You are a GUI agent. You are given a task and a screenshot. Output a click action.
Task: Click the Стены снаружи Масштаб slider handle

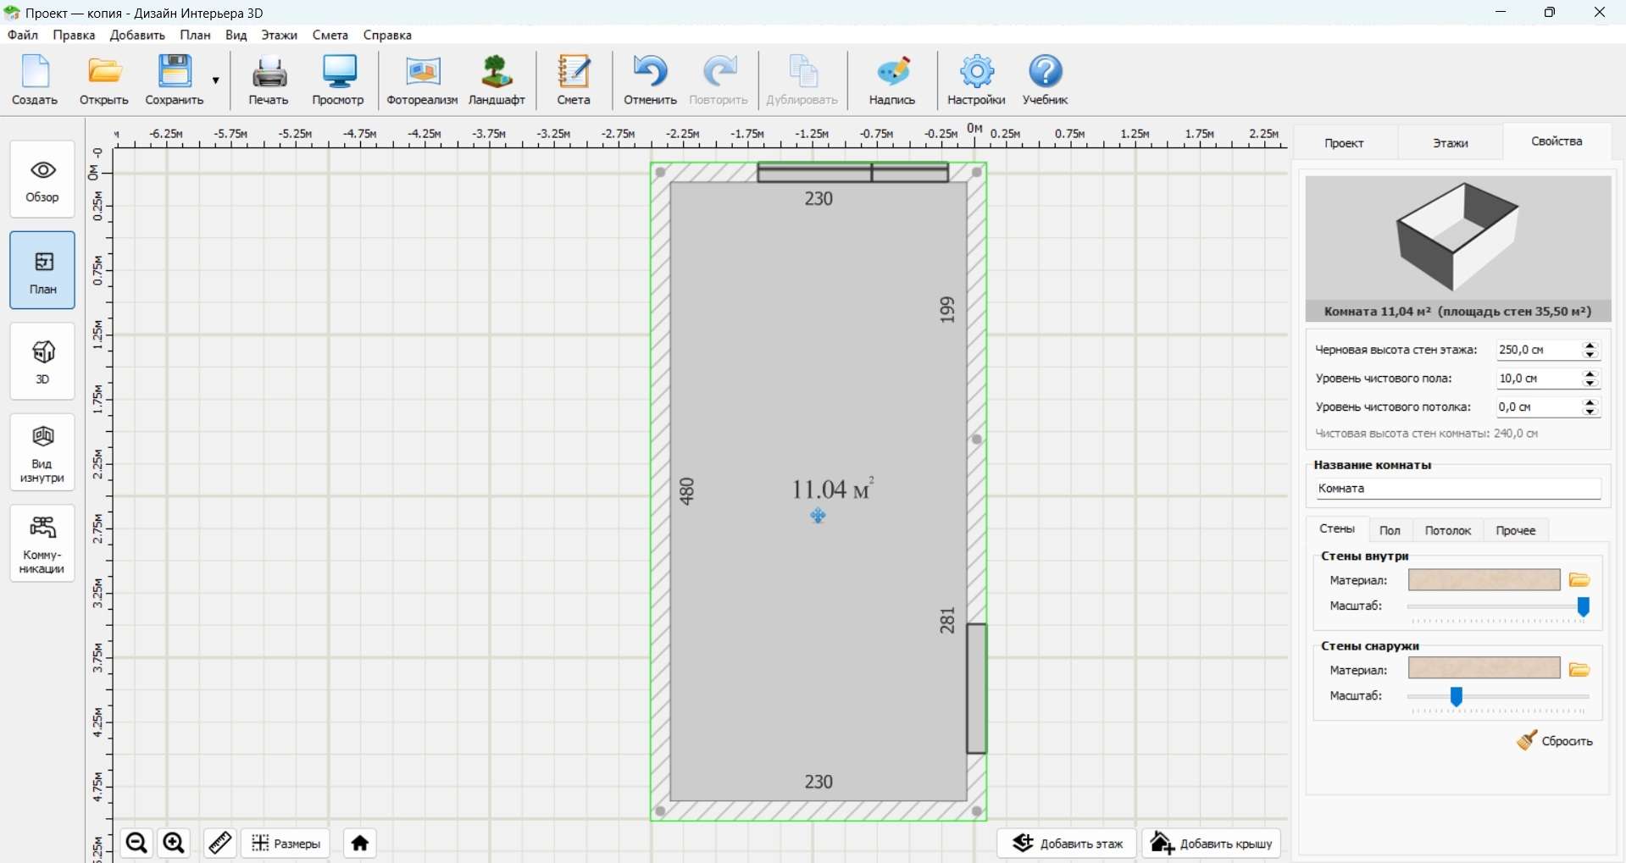coord(1457,697)
